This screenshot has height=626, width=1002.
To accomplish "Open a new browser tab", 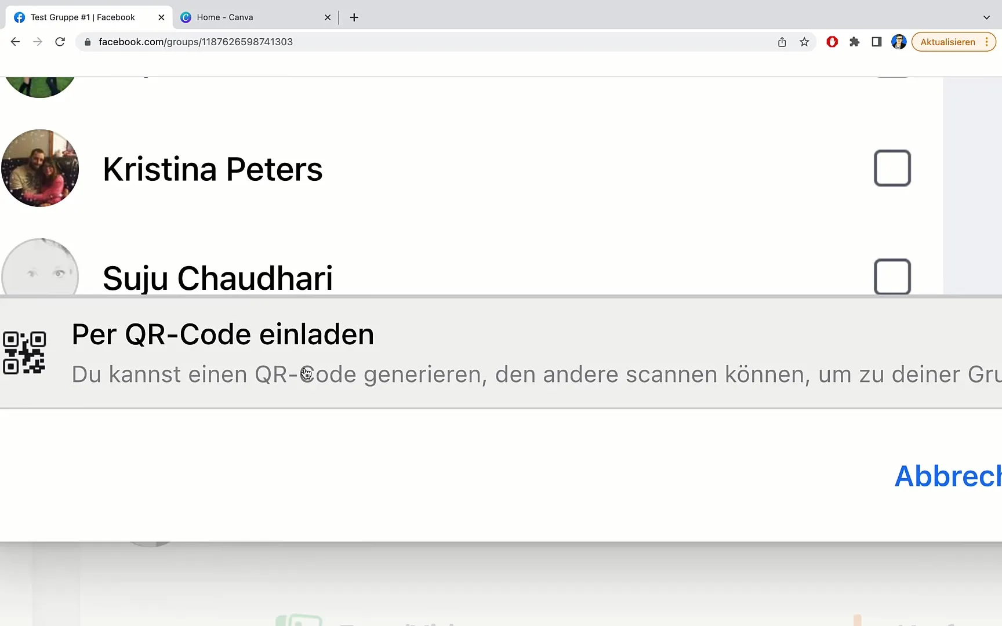I will (x=354, y=17).
